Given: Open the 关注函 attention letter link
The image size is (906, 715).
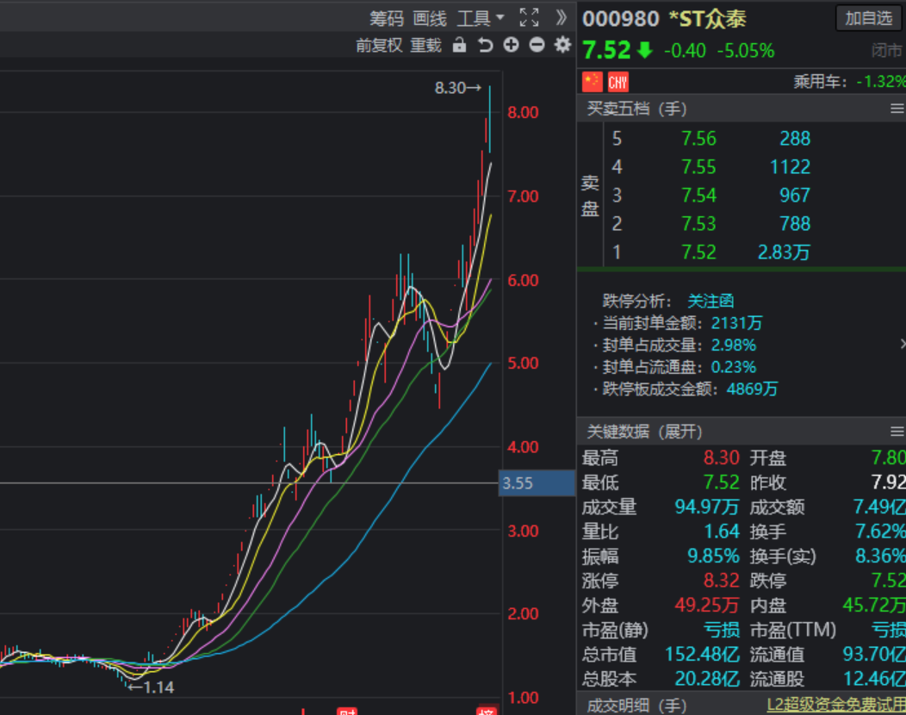Looking at the screenshot, I should (x=711, y=301).
